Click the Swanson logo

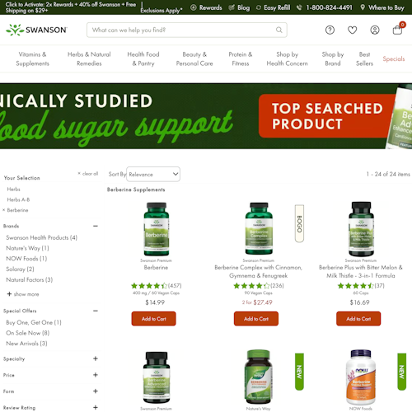click(x=36, y=30)
